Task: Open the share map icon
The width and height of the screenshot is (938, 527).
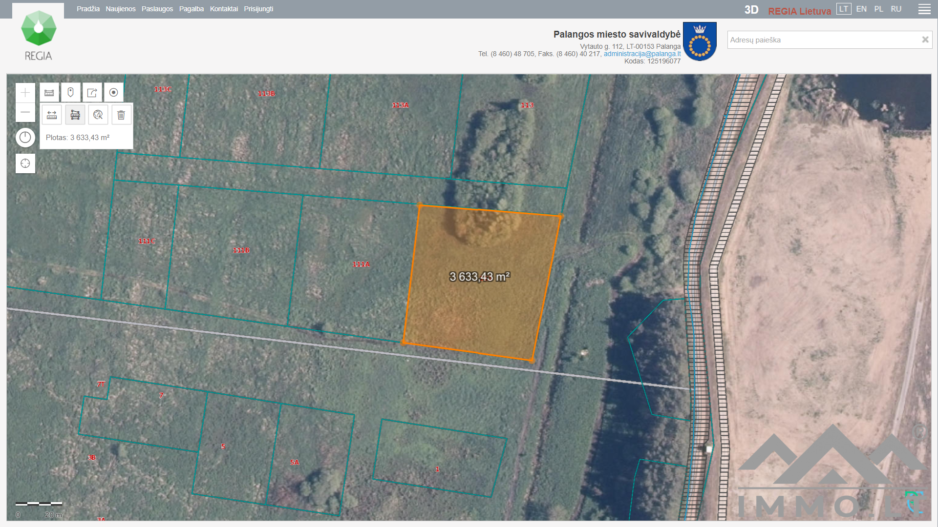Action: tap(92, 92)
